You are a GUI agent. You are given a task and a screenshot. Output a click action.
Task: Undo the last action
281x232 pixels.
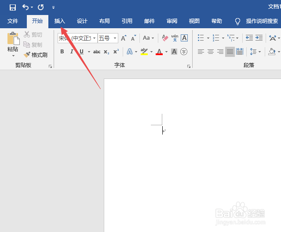(25, 7)
